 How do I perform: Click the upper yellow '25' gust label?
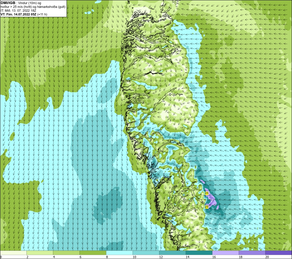coord(207,193)
